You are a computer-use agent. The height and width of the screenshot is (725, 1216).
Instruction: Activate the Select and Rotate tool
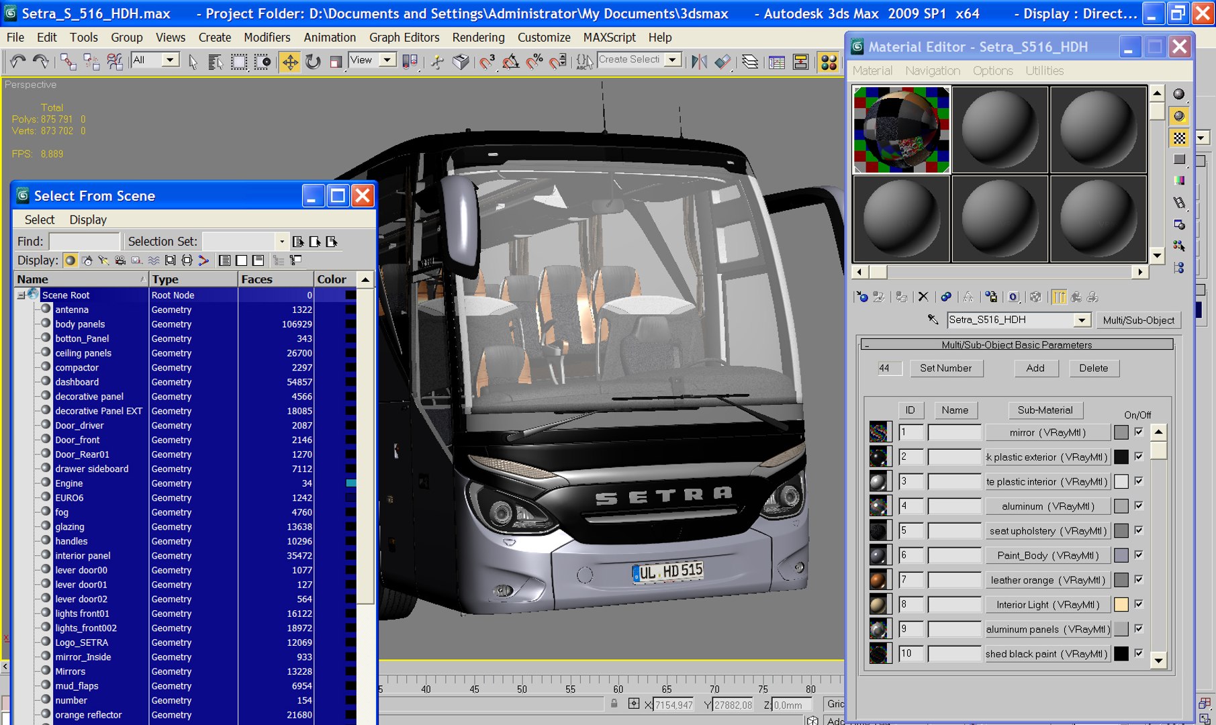click(313, 62)
